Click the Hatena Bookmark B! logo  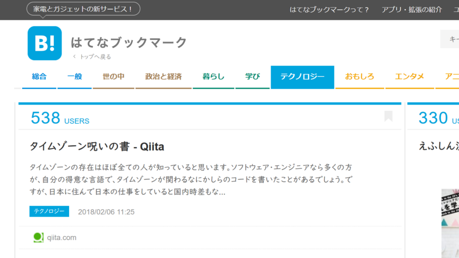(44, 43)
